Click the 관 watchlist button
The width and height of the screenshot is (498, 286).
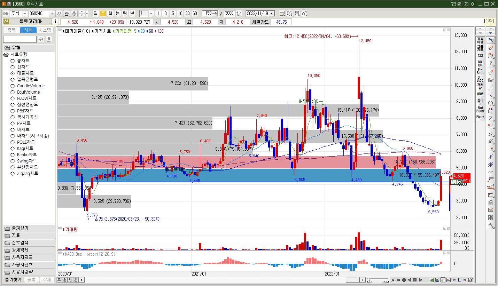click(x=66, y=13)
